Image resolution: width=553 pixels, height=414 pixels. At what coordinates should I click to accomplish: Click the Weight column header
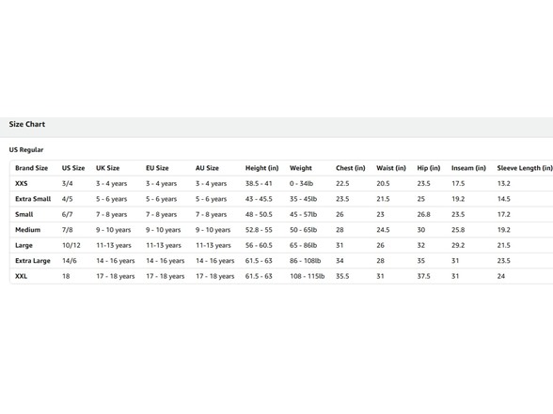tap(301, 168)
